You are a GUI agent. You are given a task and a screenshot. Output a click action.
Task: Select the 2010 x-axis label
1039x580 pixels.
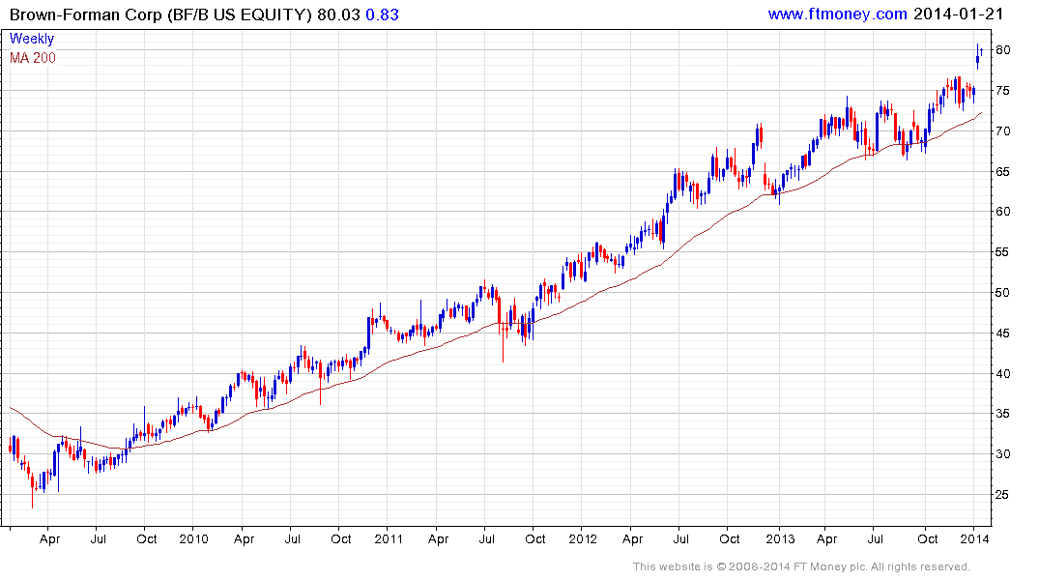(193, 538)
